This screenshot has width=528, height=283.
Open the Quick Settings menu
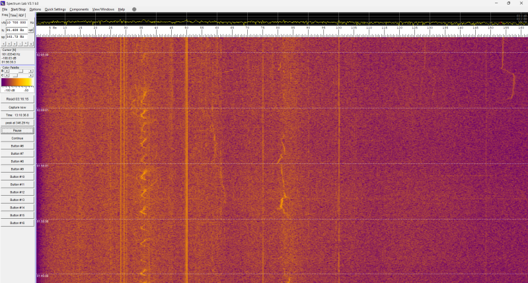pyautogui.click(x=56, y=9)
